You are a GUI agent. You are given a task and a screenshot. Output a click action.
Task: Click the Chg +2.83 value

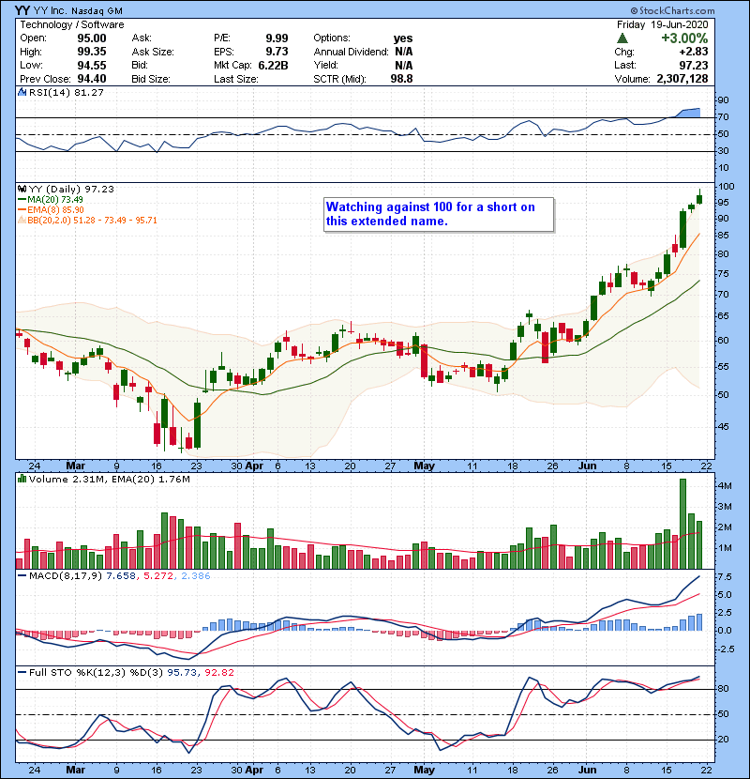[694, 52]
